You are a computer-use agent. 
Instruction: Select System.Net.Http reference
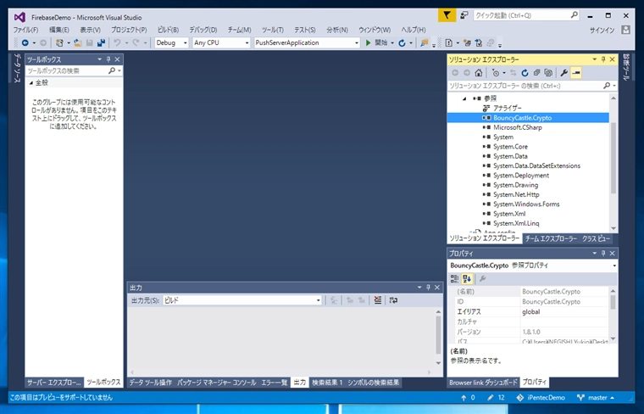pos(516,195)
